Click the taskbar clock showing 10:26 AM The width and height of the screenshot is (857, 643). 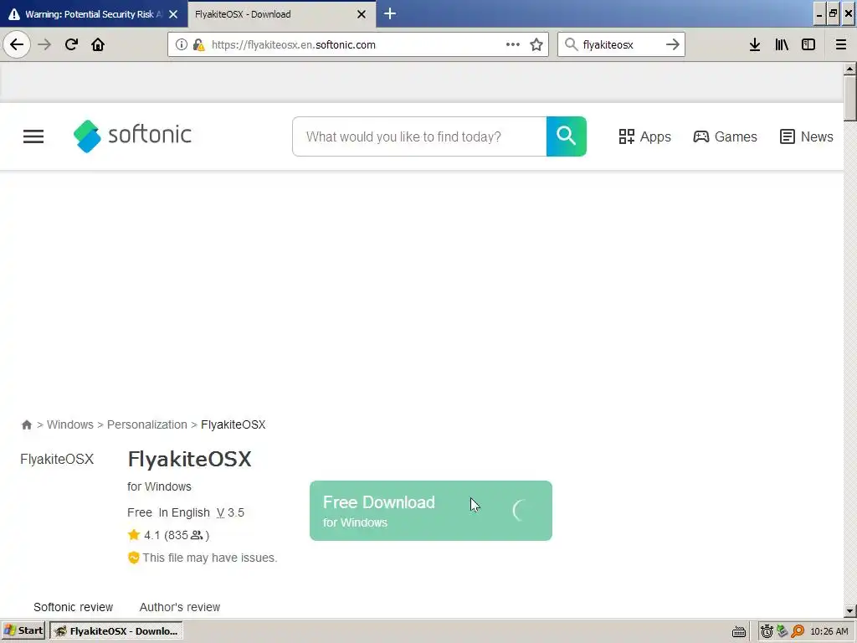click(x=829, y=631)
